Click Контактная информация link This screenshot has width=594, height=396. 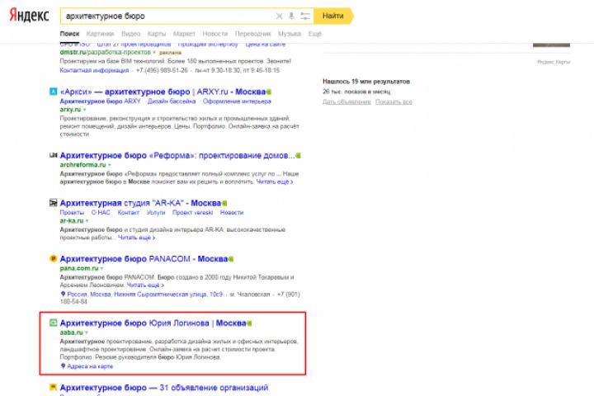[94, 70]
